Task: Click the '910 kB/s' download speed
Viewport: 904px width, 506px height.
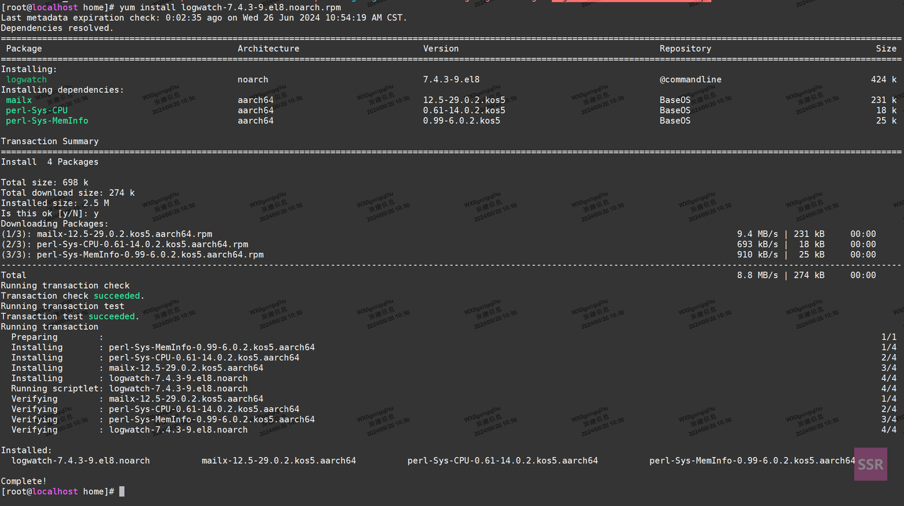Action: [758, 255]
